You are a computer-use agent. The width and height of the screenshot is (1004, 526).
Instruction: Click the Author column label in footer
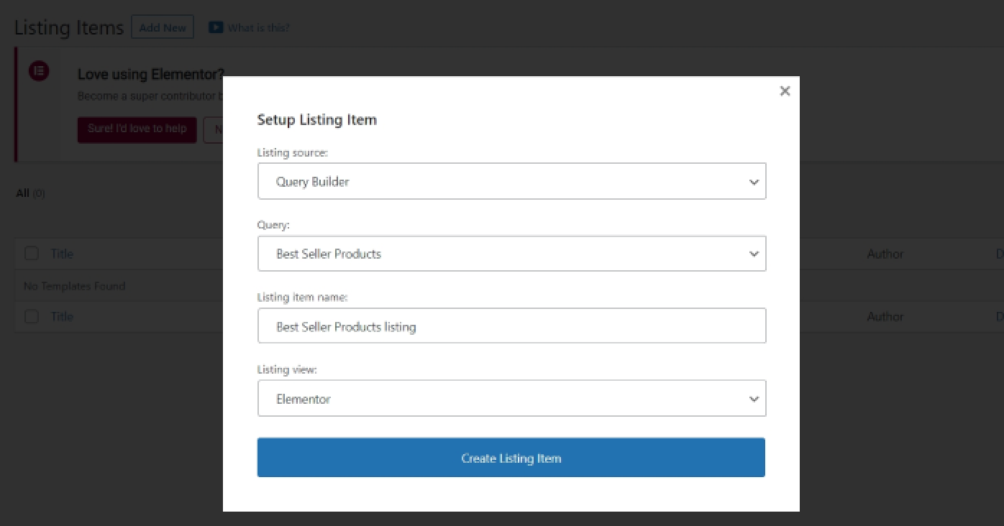click(885, 316)
